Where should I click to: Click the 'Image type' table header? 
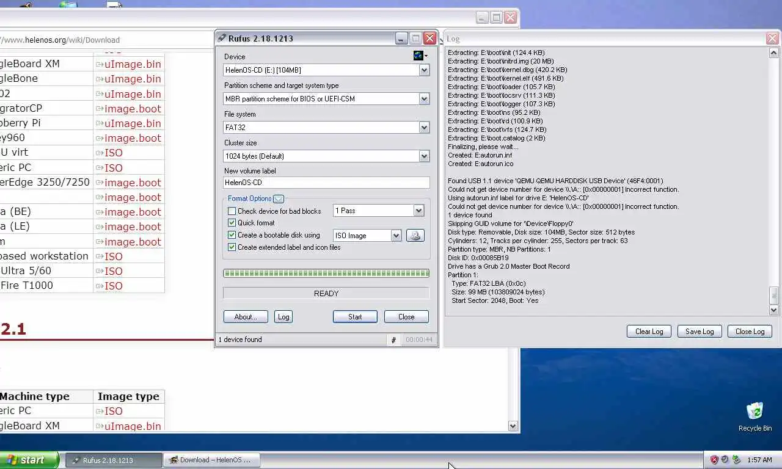(128, 396)
